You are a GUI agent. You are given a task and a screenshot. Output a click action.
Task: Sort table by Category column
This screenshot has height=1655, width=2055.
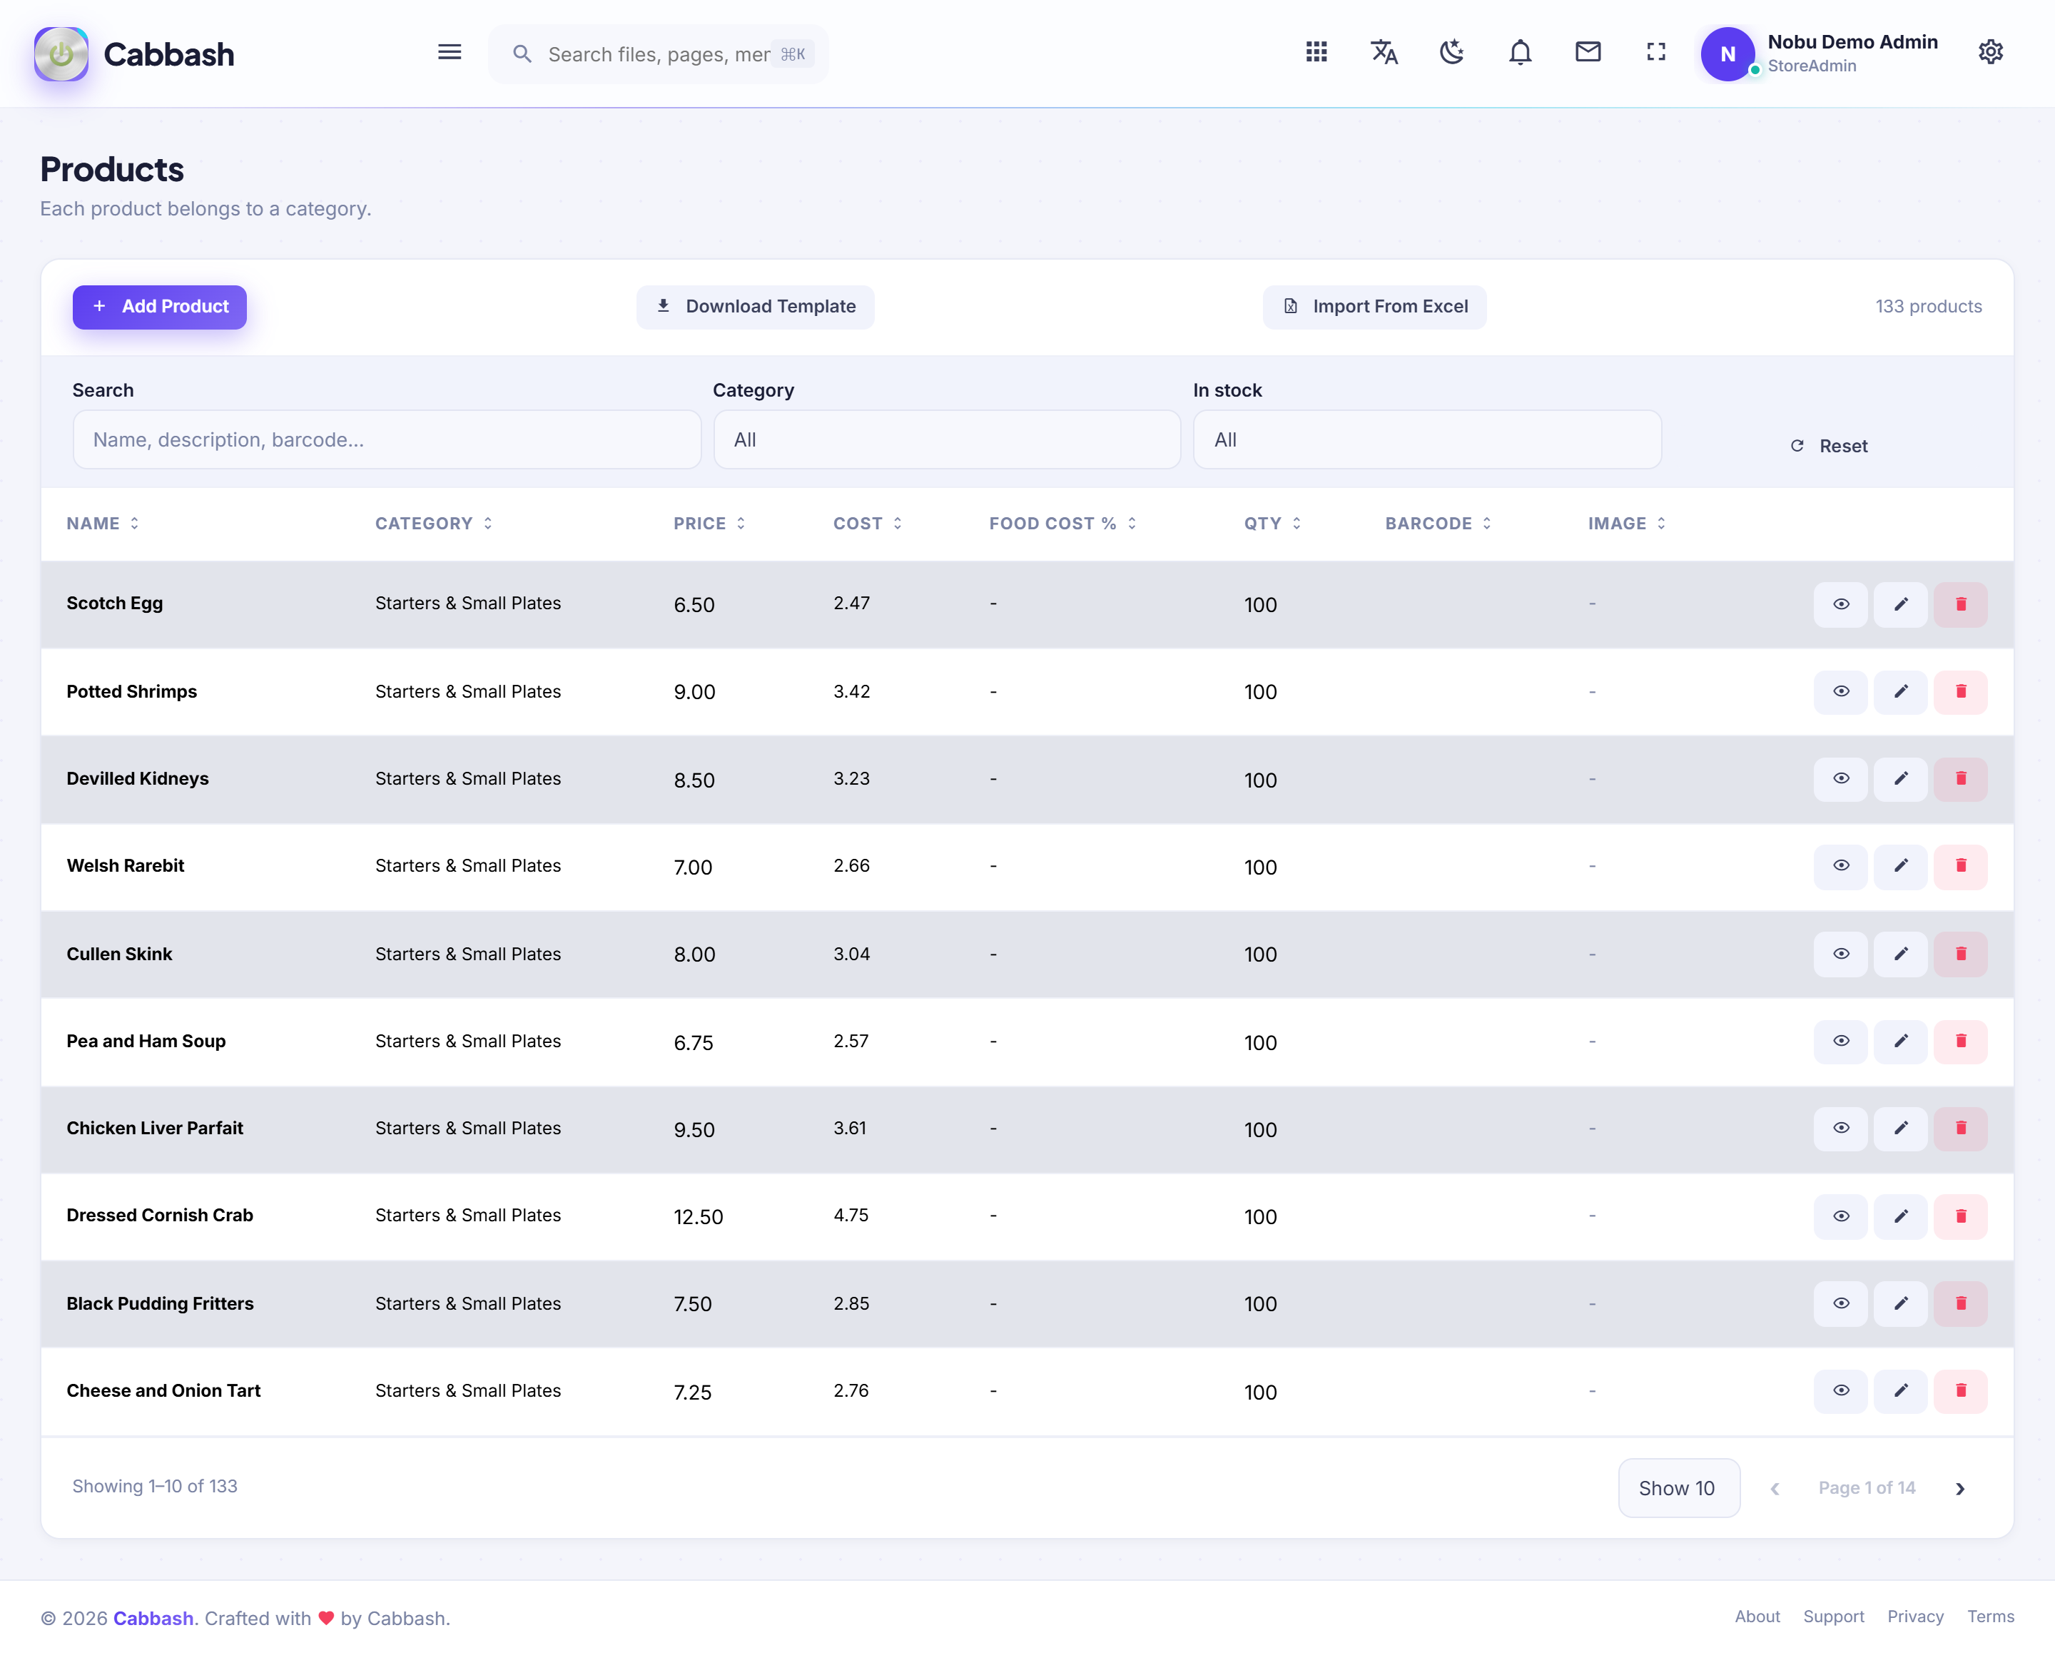[x=434, y=524]
